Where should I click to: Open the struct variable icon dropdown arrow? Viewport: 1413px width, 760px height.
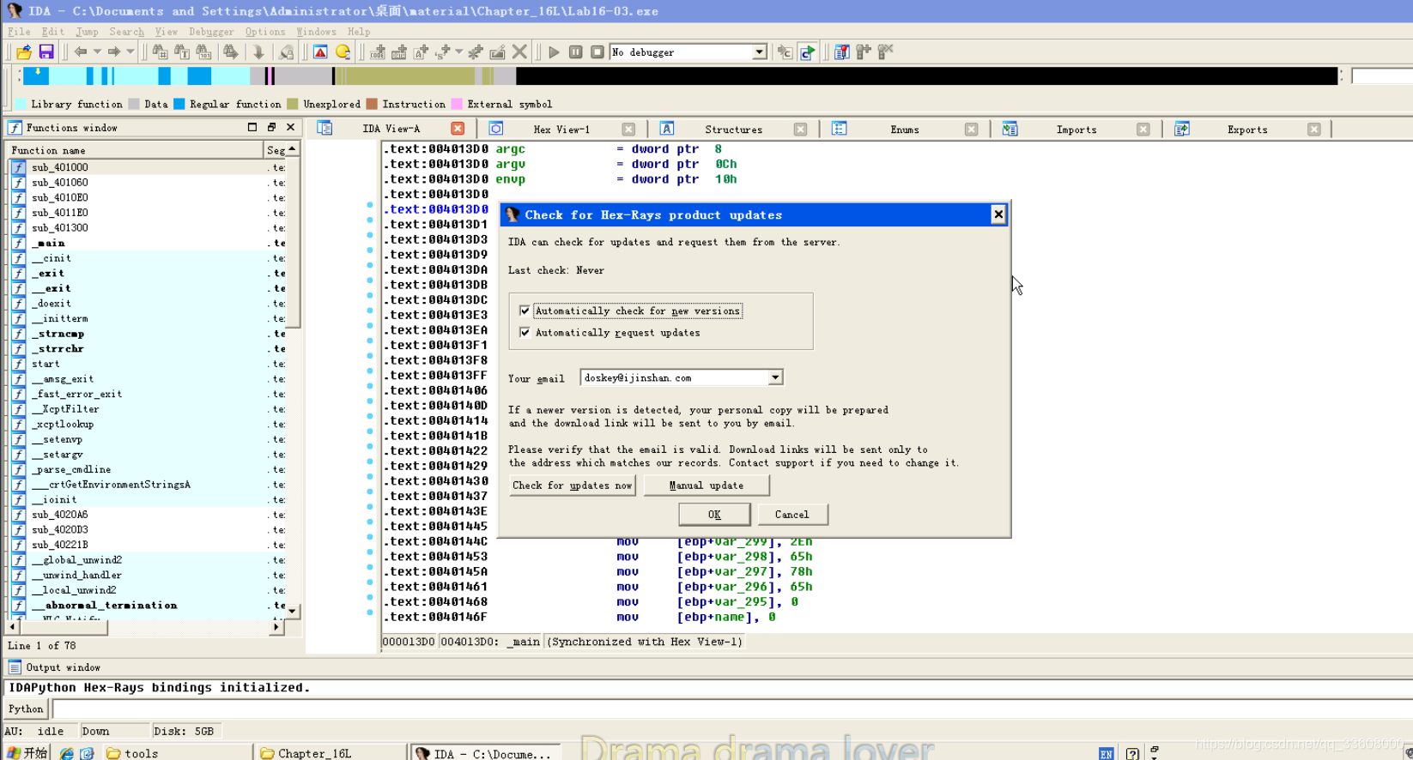pos(458,52)
